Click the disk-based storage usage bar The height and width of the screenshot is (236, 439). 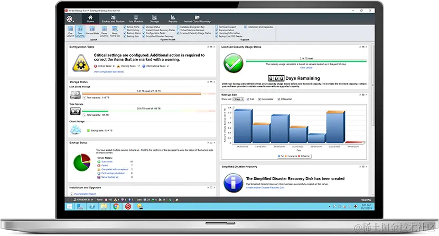point(148,94)
